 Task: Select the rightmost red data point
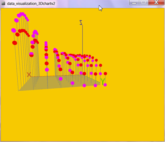(105, 73)
